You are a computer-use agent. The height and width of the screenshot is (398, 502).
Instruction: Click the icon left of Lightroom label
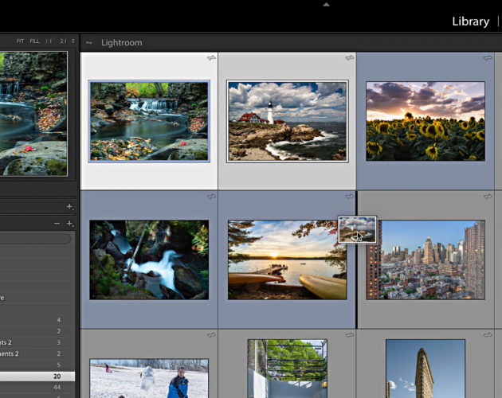89,42
